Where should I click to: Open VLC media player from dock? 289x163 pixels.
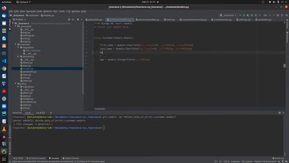(x=4, y=129)
